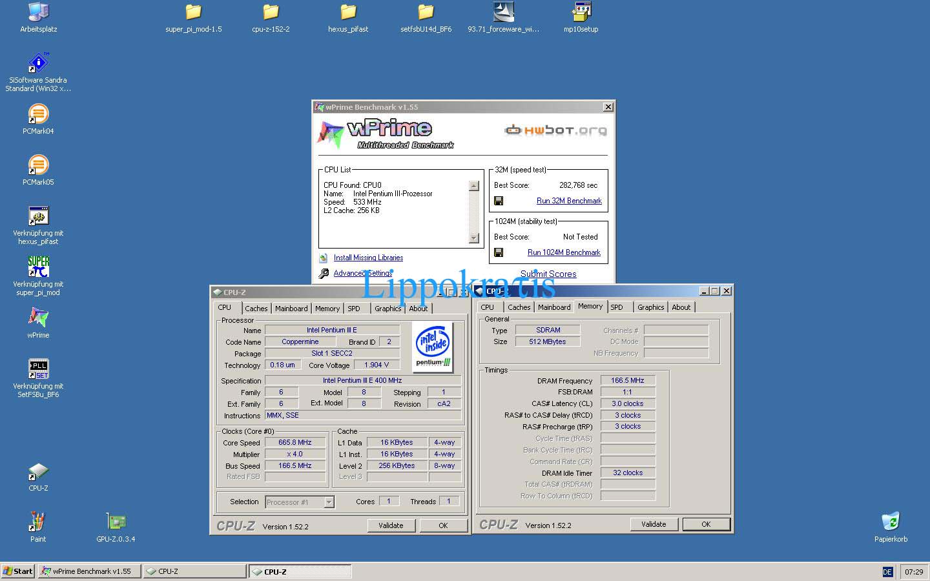Click Validate in left CPU-Z window

click(391, 525)
